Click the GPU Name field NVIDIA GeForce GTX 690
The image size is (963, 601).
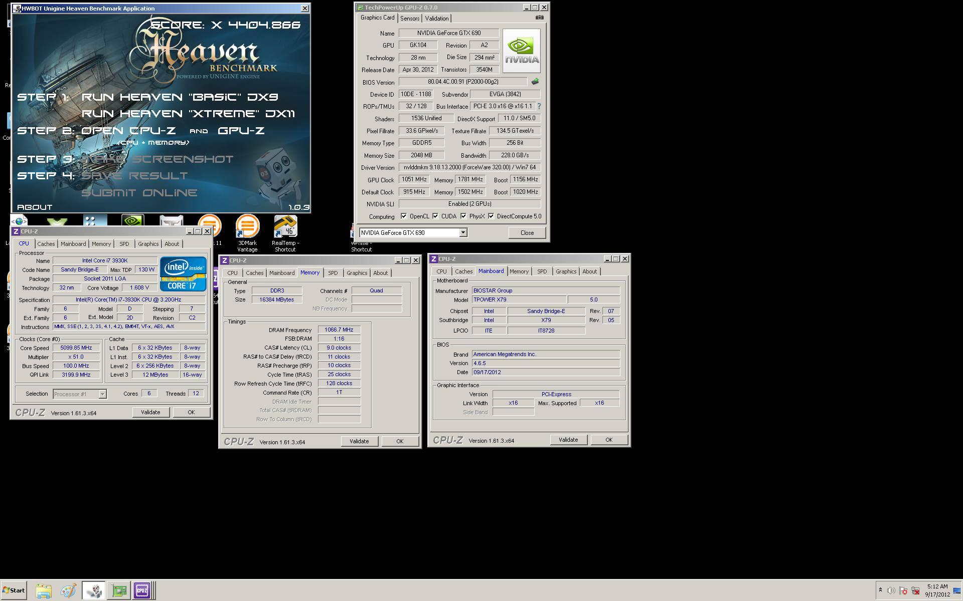(x=449, y=33)
